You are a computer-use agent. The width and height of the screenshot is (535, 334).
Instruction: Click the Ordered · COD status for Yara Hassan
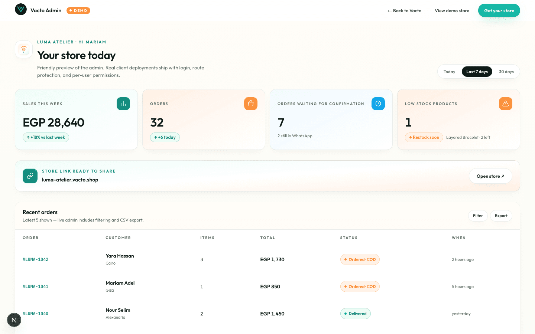point(360,259)
